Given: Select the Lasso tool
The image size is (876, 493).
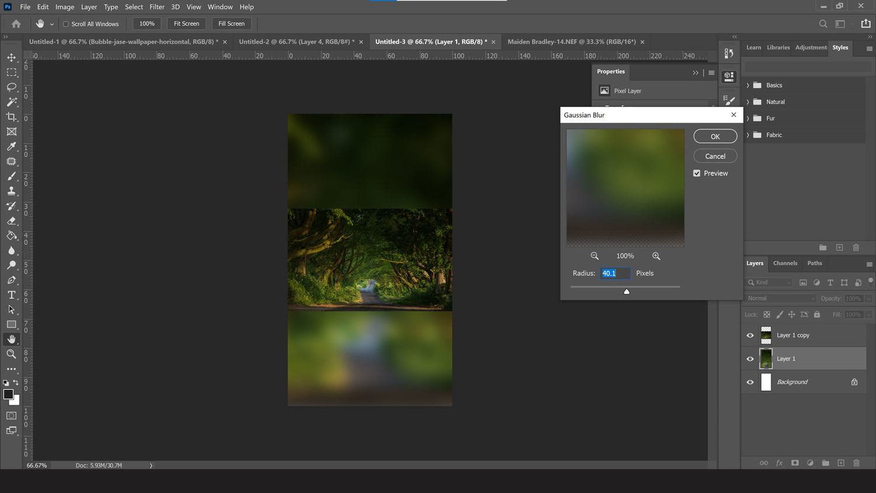Looking at the screenshot, I should pos(11,87).
